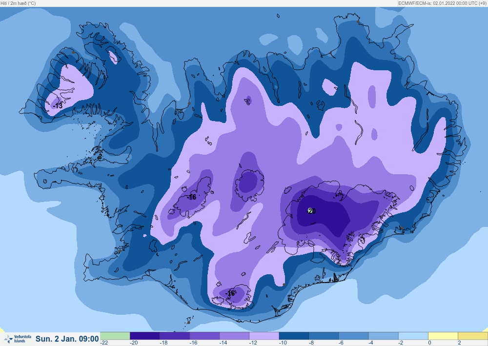Click the -16 label on the south-coast Mýrdalsjökull glacier
The height and width of the screenshot is (346, 488).
(230, 293)
